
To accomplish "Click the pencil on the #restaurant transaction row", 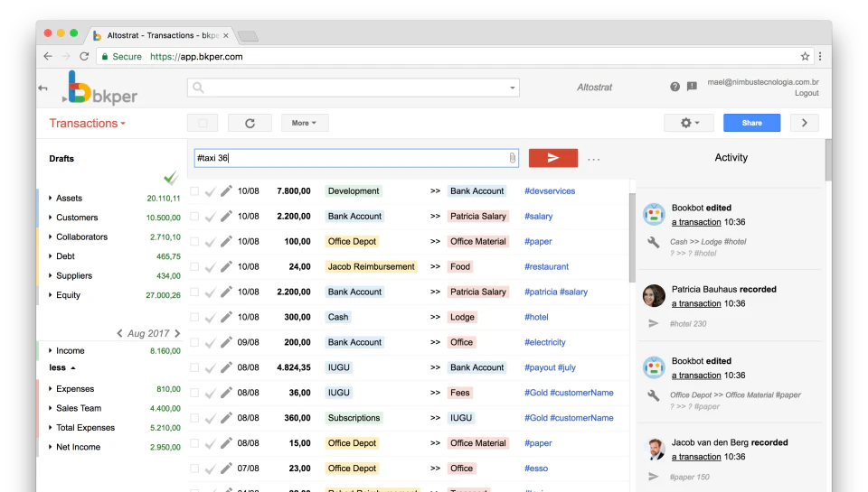I will click(226, 267).
